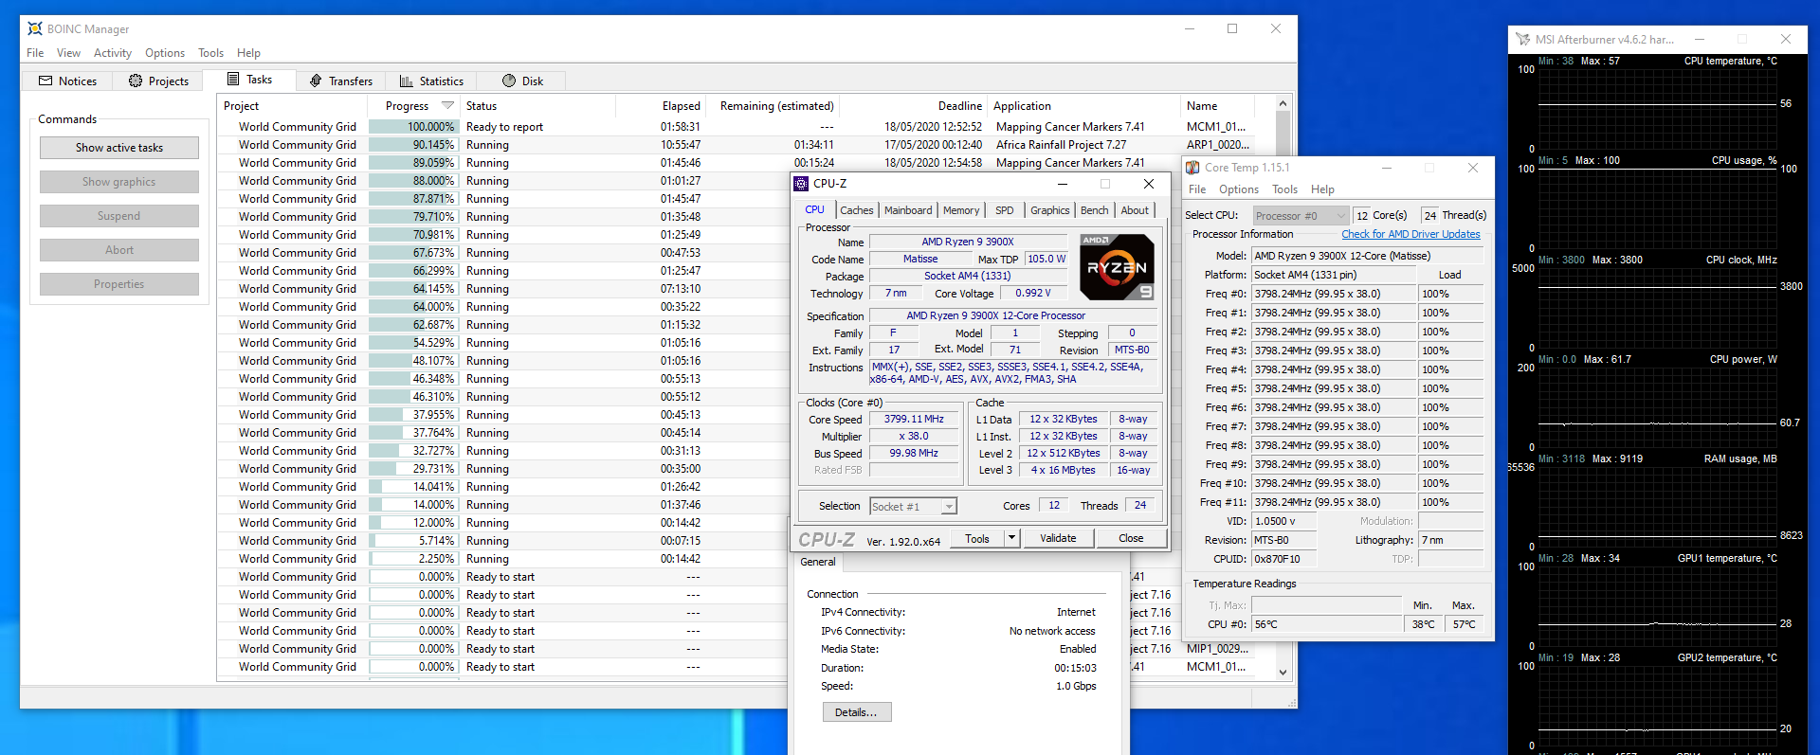Click Check for AMD Driver Updates link
Image resolution: width=1820 pixels, height=755 pixels.
pos(1410,234)
